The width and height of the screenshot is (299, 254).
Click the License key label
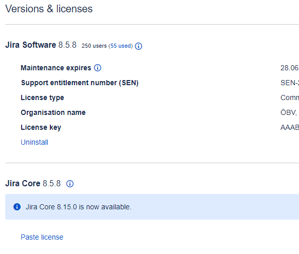point(41,127)
